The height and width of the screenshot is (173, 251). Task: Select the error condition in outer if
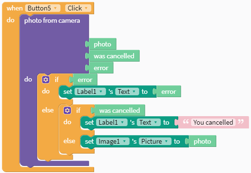tap(85, 80)
